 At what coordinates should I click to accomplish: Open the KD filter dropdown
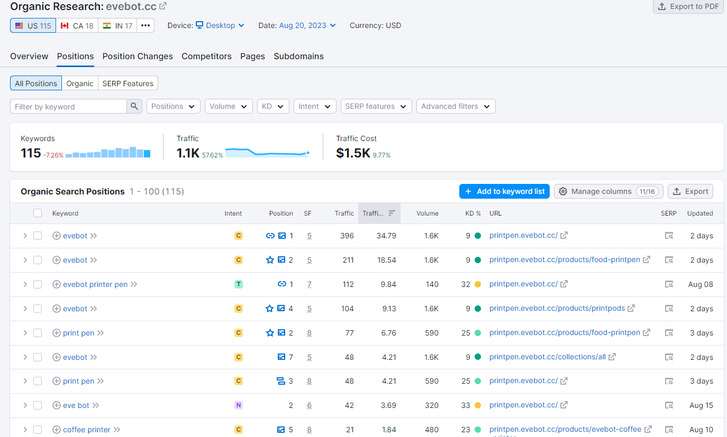tap(273, 106)
